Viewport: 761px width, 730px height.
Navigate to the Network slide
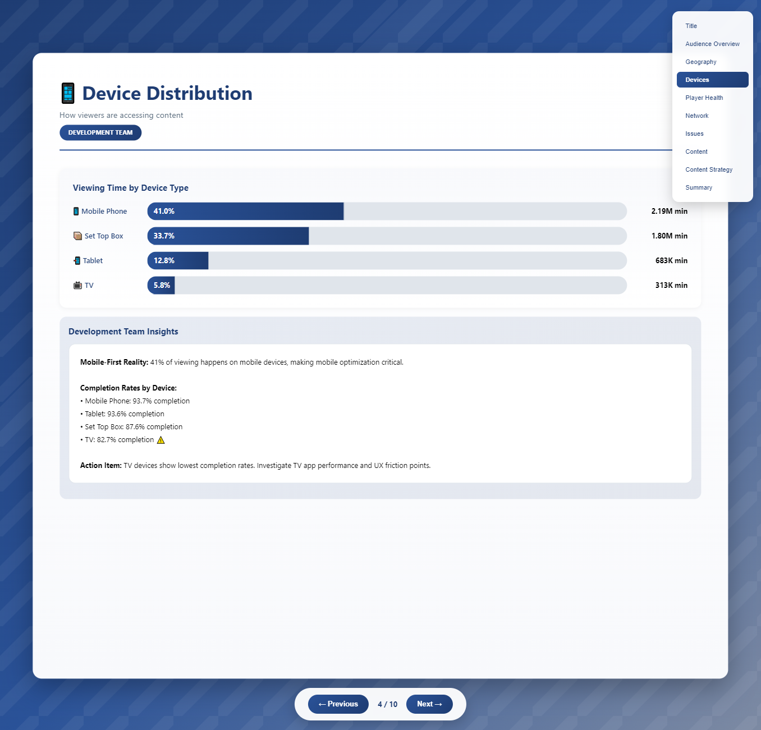(696, 116)
